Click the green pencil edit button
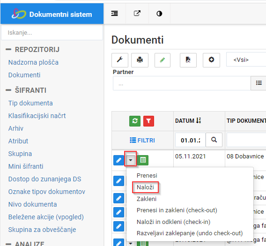The image size is (266, 246). [163, 60]
